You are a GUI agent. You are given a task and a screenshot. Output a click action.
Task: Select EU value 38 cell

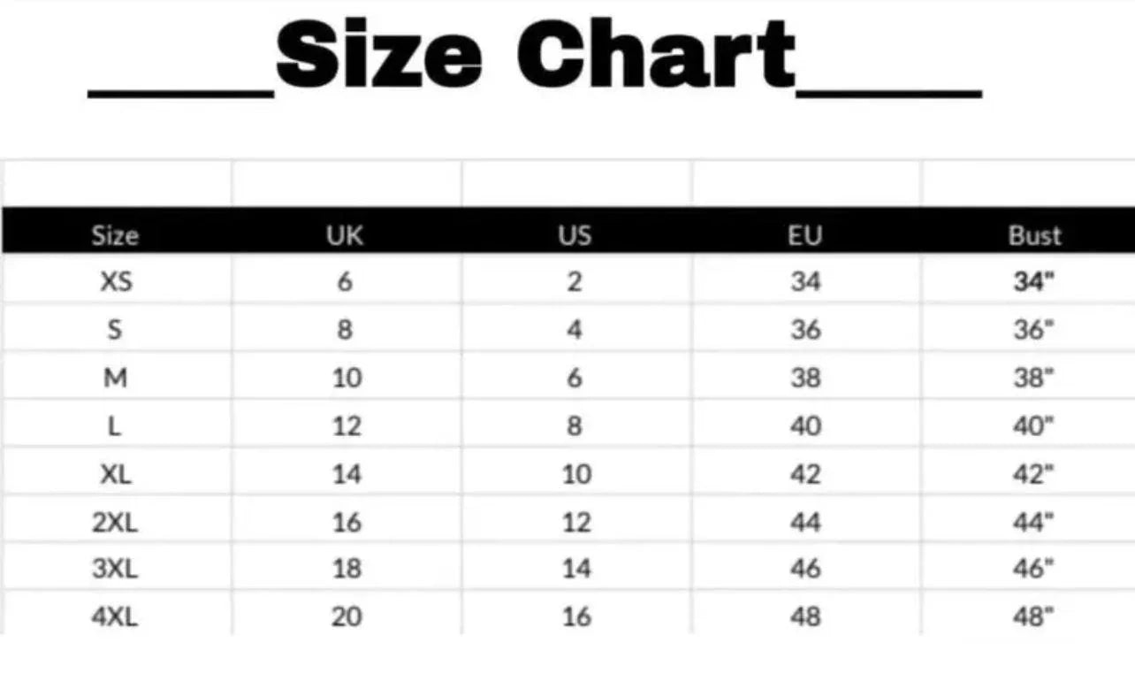[x=805, y=379]
